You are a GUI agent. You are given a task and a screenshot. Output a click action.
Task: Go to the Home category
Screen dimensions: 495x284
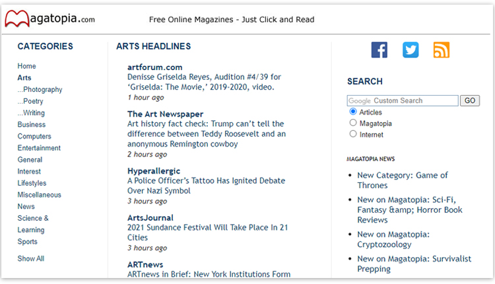point(27,66)
